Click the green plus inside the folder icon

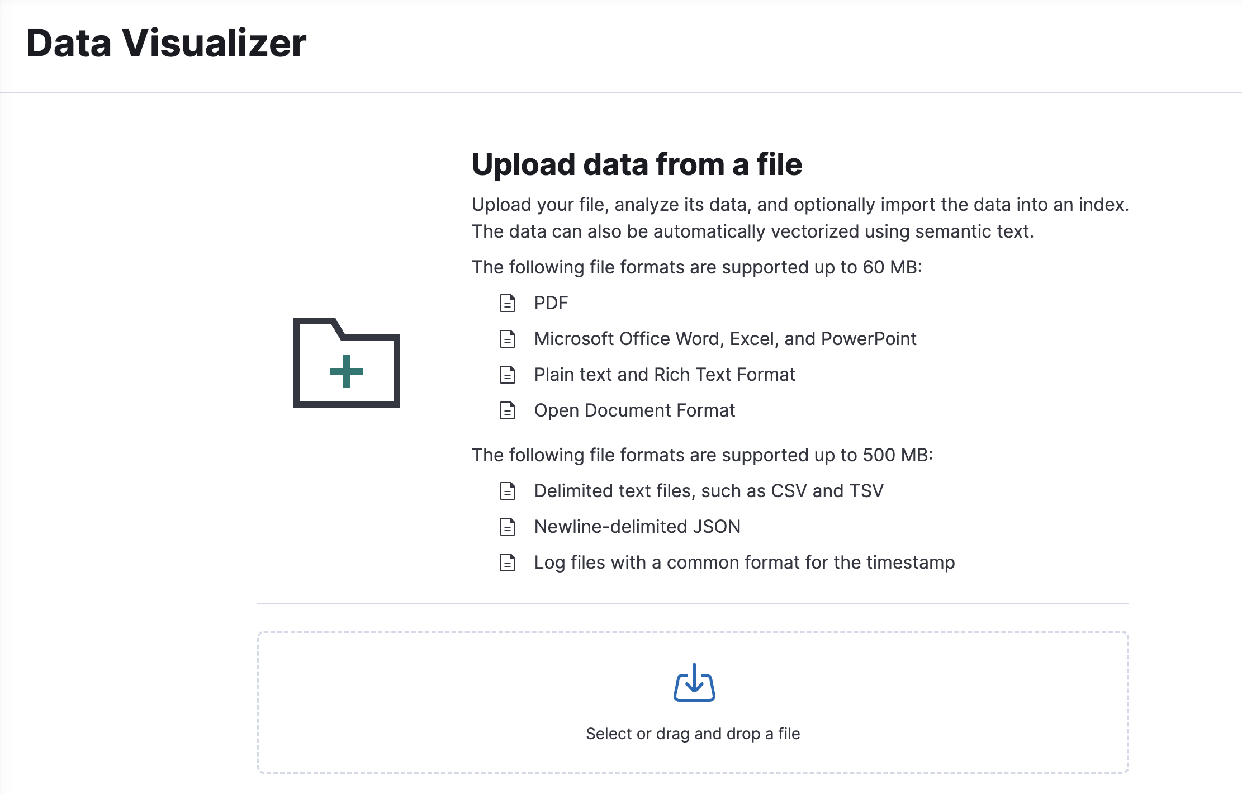[345, 371]
